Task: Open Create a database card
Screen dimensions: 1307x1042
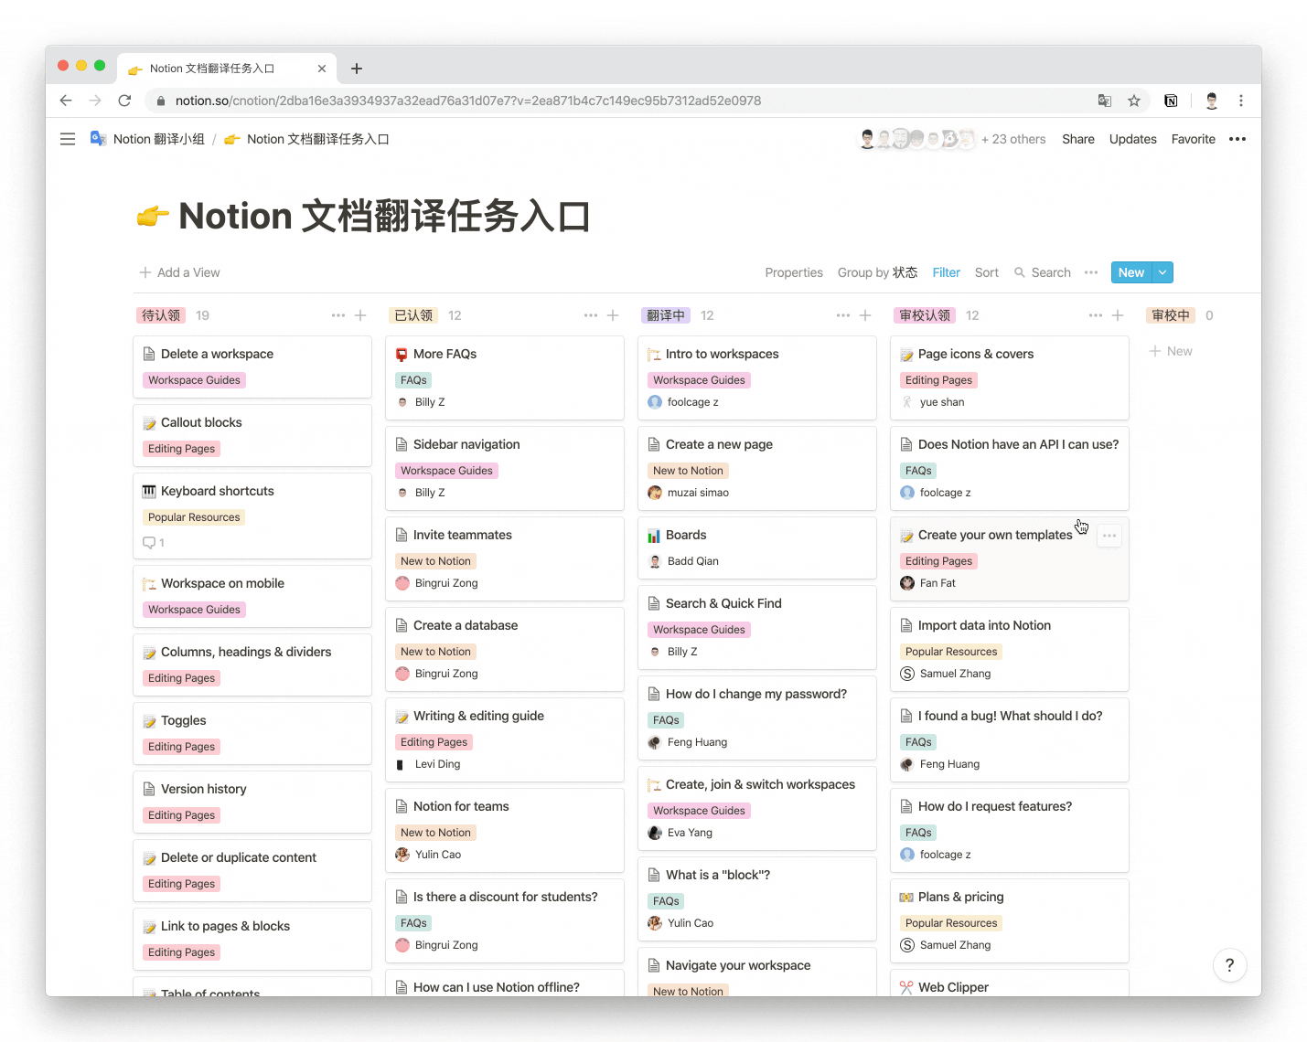Action: [x=505, y=649]
